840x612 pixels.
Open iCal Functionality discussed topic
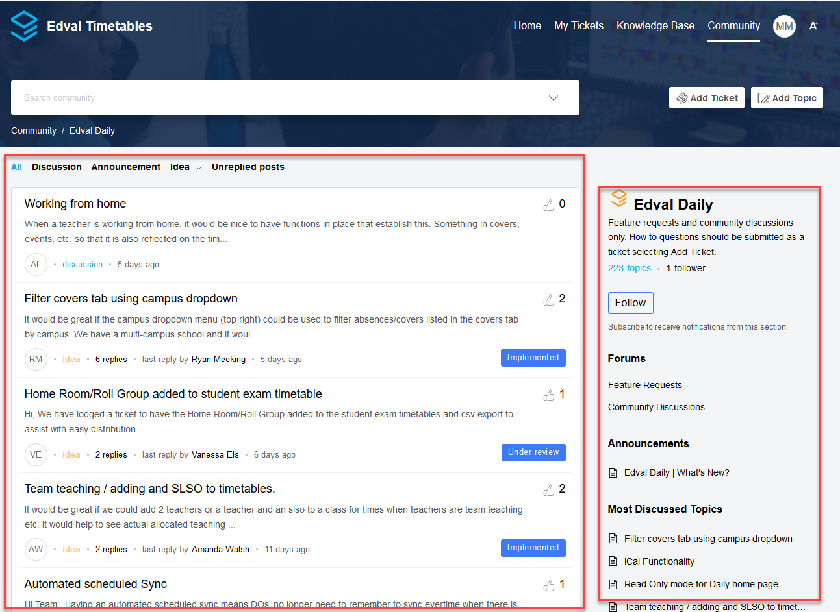659,561
